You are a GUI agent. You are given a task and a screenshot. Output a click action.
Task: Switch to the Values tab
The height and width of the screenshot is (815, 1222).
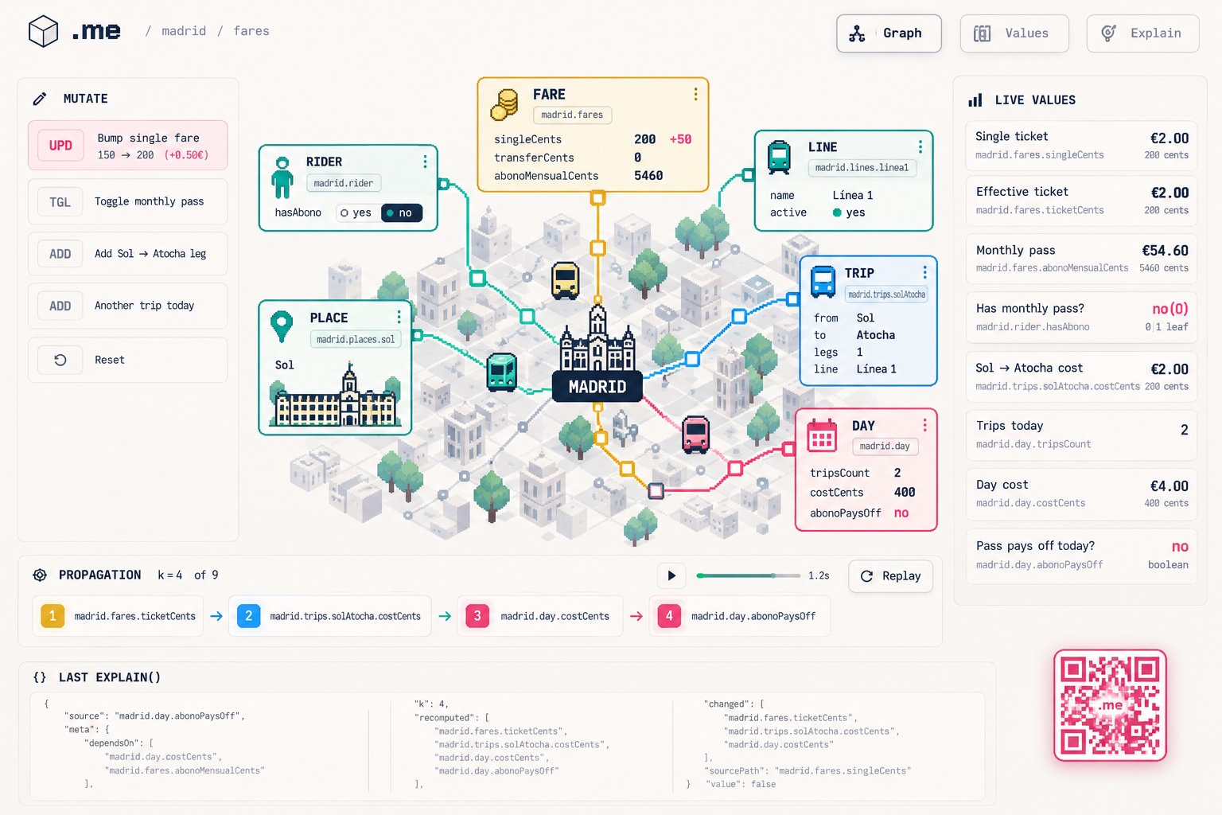[x=1014, y=33]
